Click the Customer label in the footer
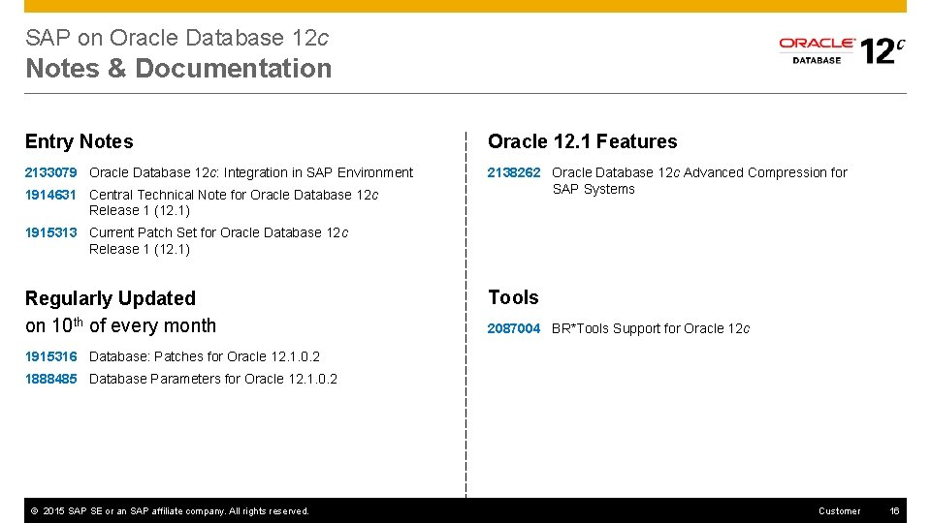 839,510
